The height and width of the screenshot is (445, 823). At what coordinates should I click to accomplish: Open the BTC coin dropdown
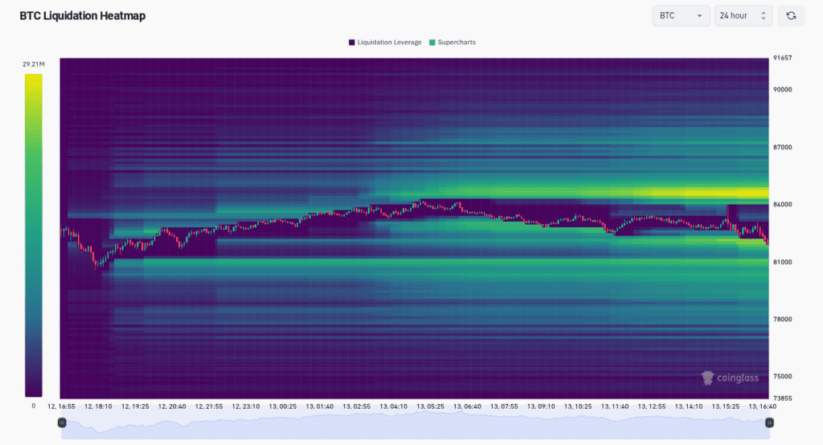point(680,16)
